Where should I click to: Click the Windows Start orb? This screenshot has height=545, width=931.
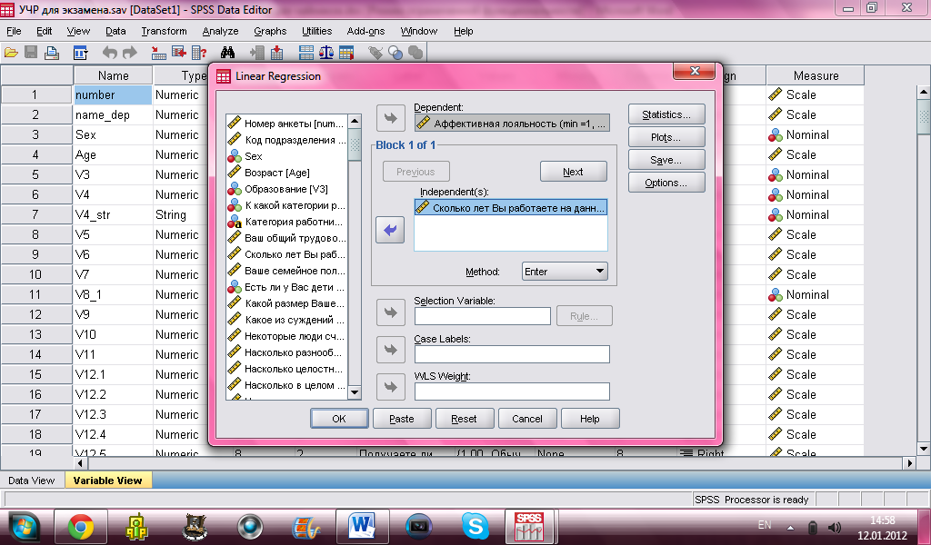pos(23,527)
